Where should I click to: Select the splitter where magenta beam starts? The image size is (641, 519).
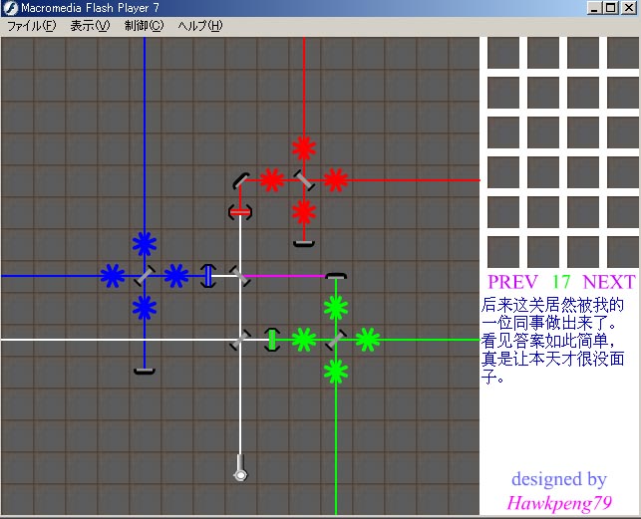click(x=240, y=276)
